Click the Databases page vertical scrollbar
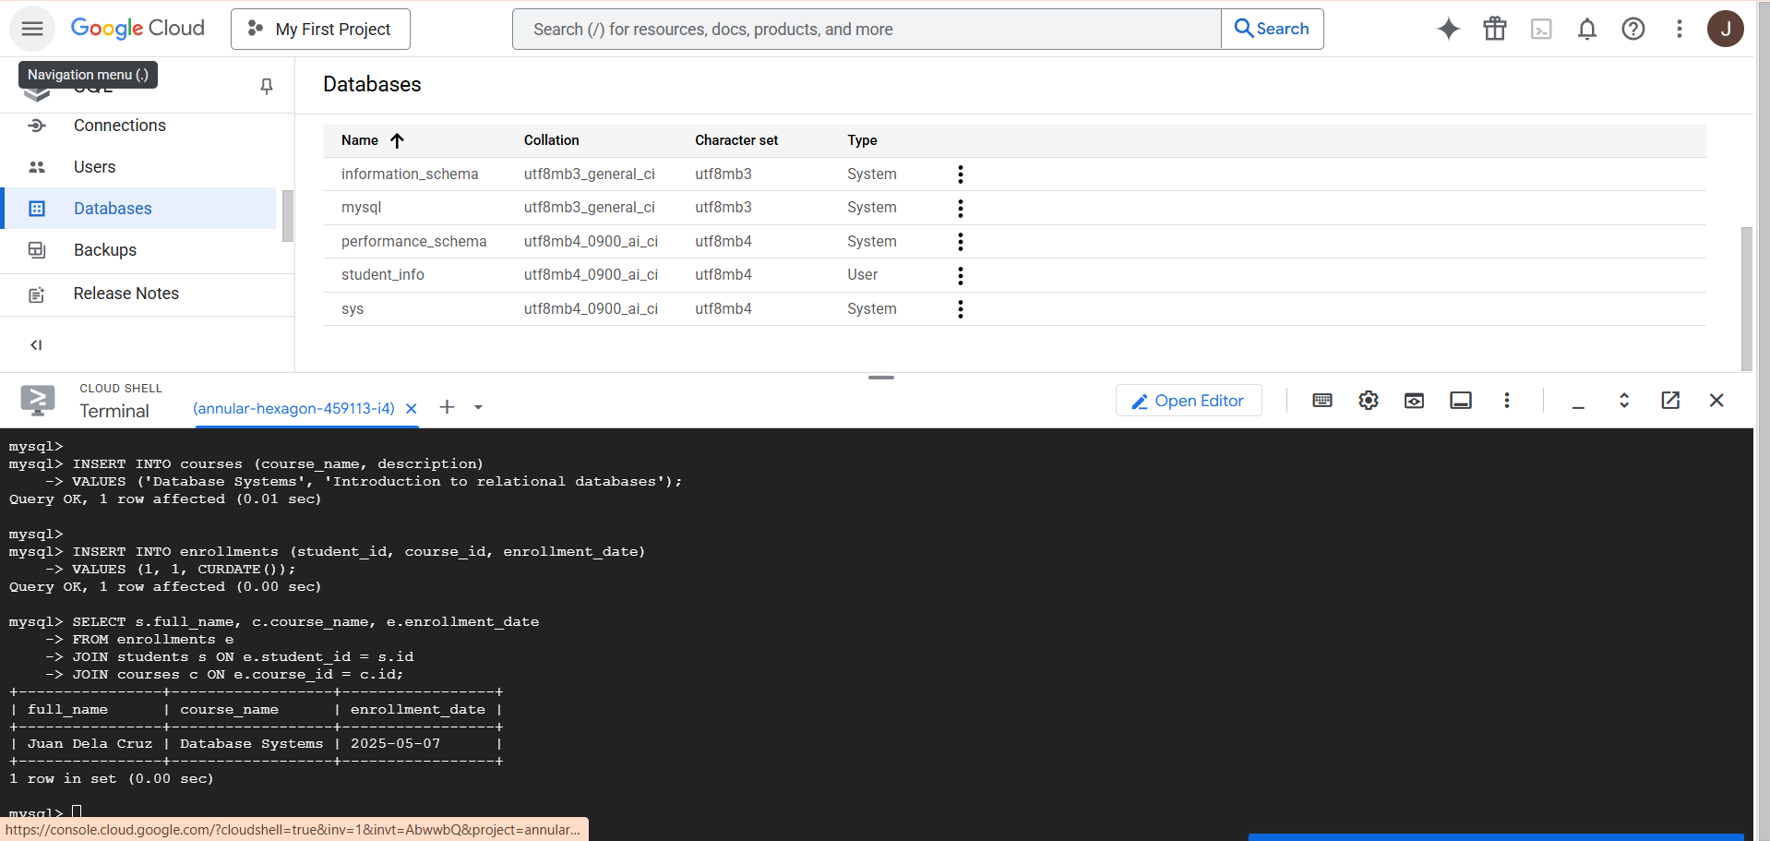Screen dimensions: 1770x841 coord(1746,298)
